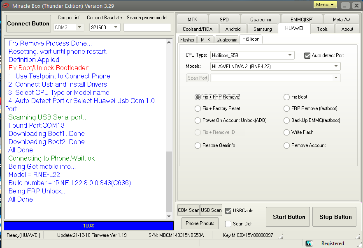
Task: Select the Fix + Factory Reset option
Action: click(x=198, y=108)
